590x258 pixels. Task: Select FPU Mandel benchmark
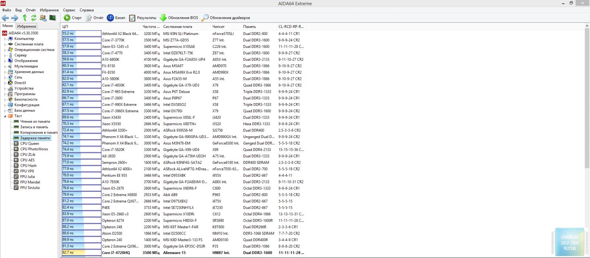30,182
